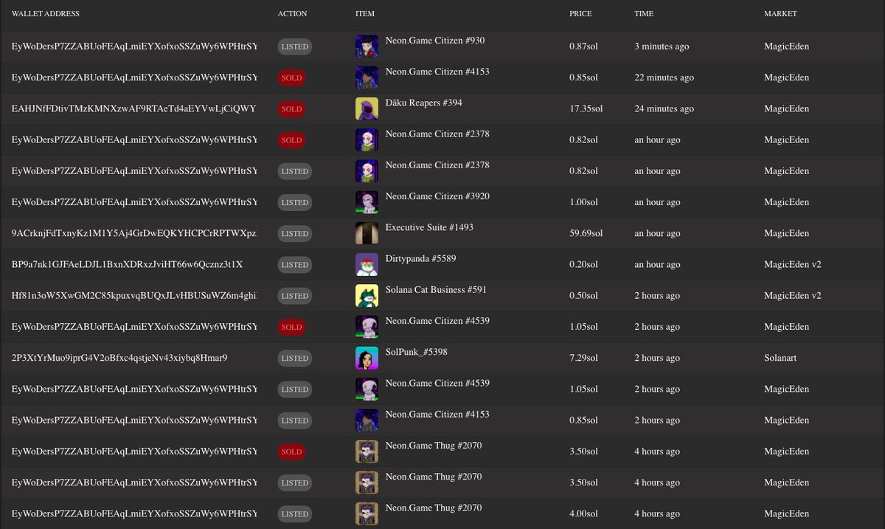Click the 17.35sol price value
The width and height of the screenshot is (885, 529).
click(x=588, y=108)
